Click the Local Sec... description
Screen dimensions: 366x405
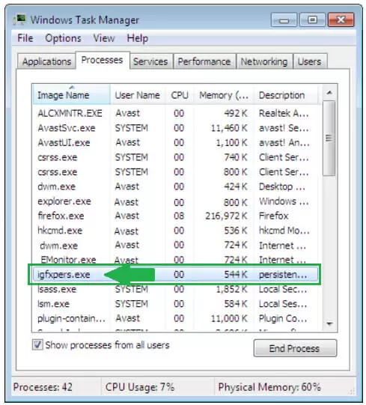(x=283, y=289)
